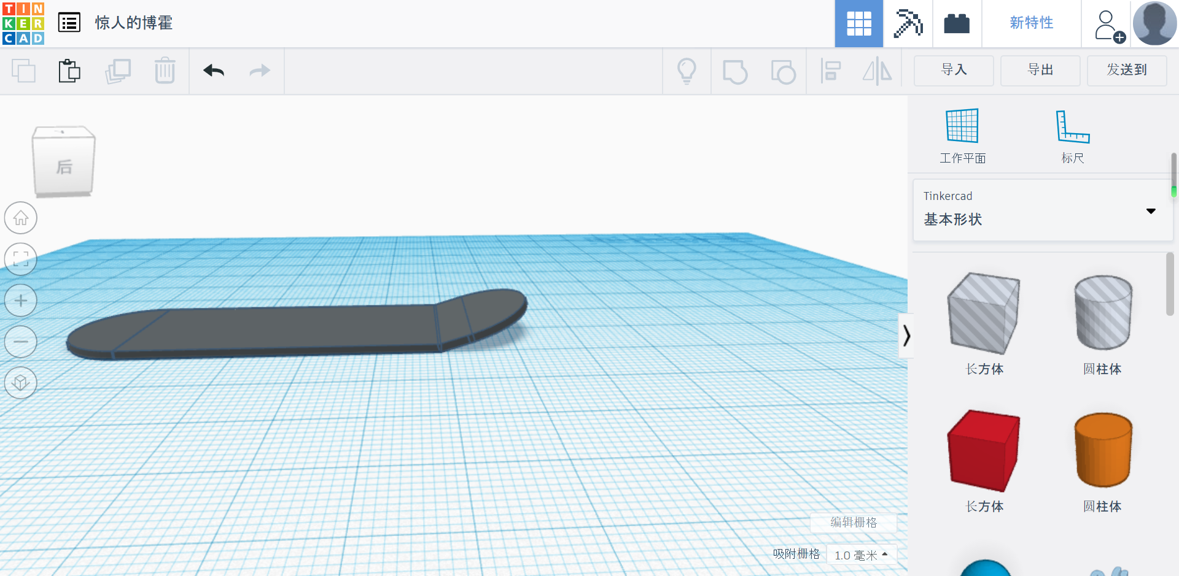Switch to 3D design grid view
The width and height of the screenshot is (1179, 576).
coord(858,23)
